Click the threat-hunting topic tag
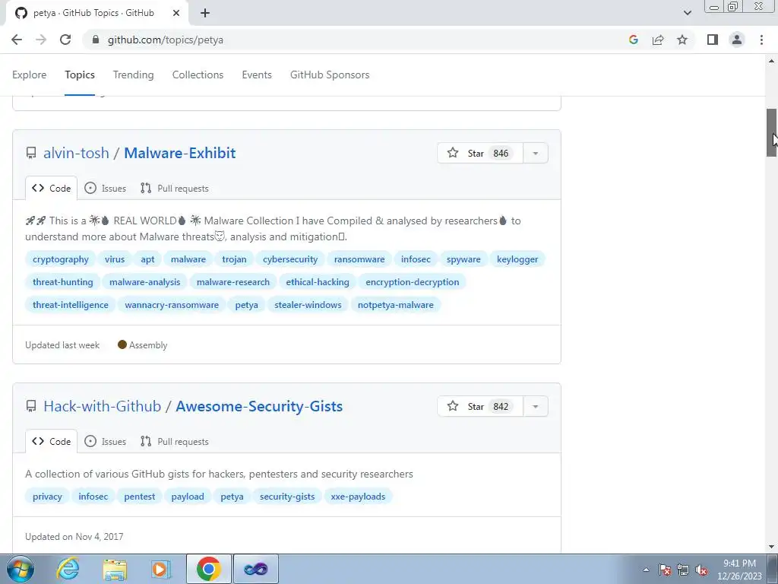This screenshot has width=778, height=584. (x=62, y=282)
